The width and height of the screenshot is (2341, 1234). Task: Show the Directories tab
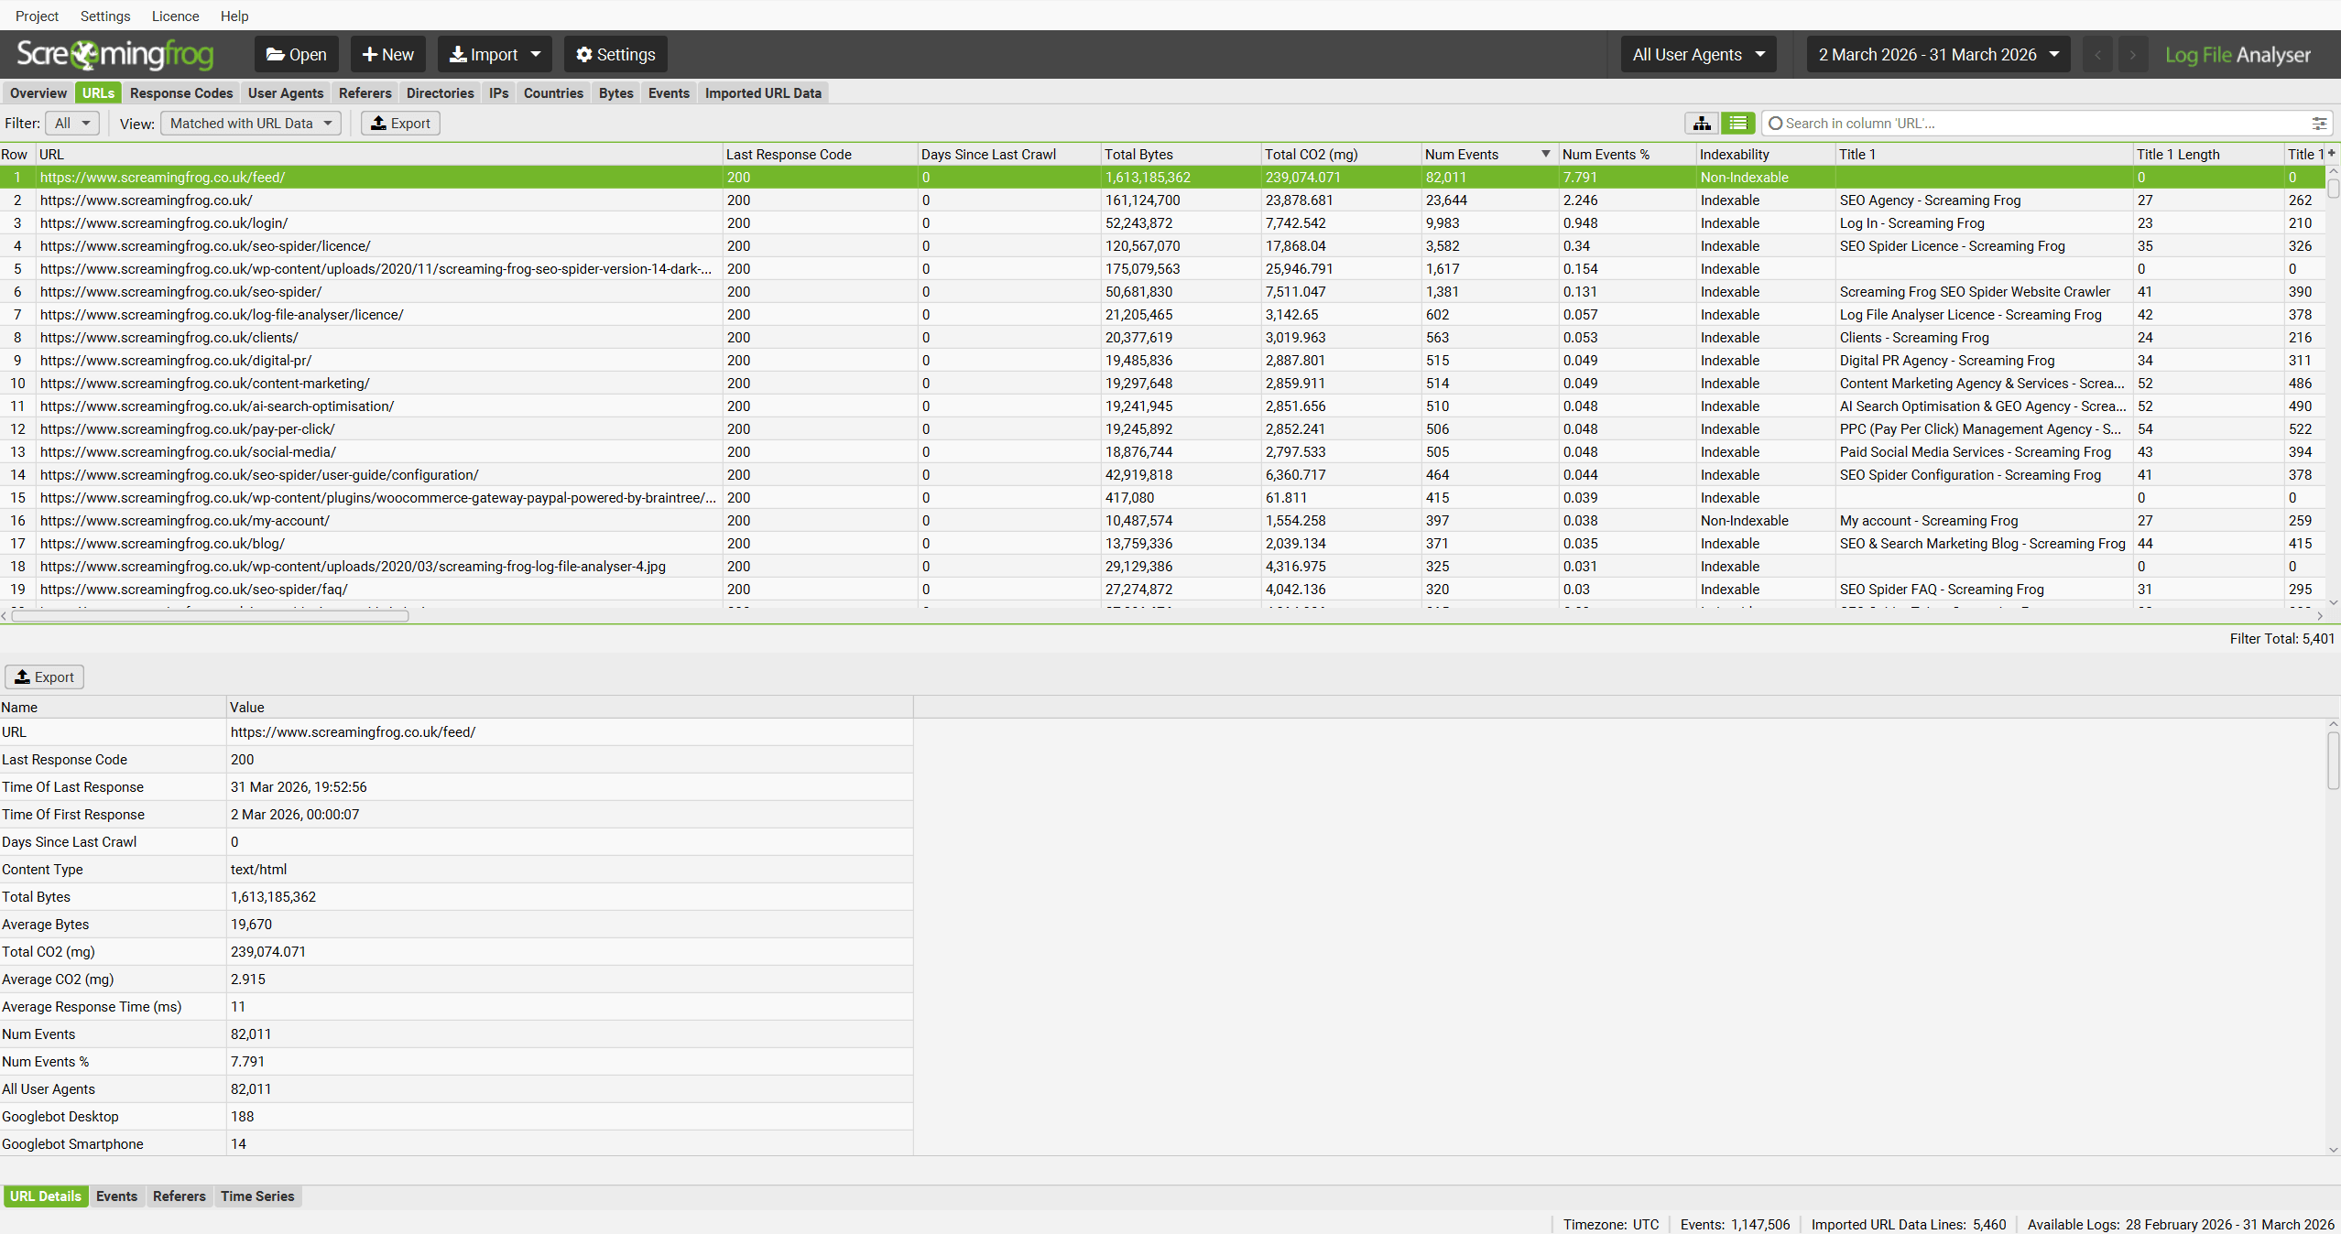(x=441, y=93)
